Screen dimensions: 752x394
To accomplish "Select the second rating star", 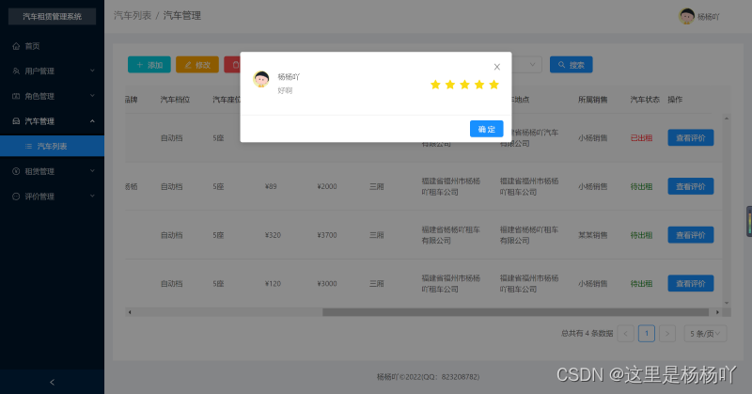I will pyautogui.click(x=450, y=85).
